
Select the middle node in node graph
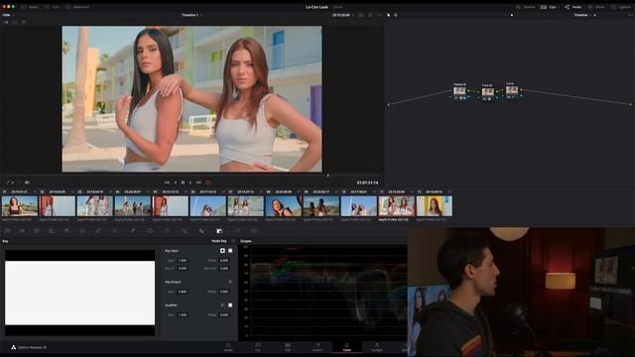pos(487,92)
